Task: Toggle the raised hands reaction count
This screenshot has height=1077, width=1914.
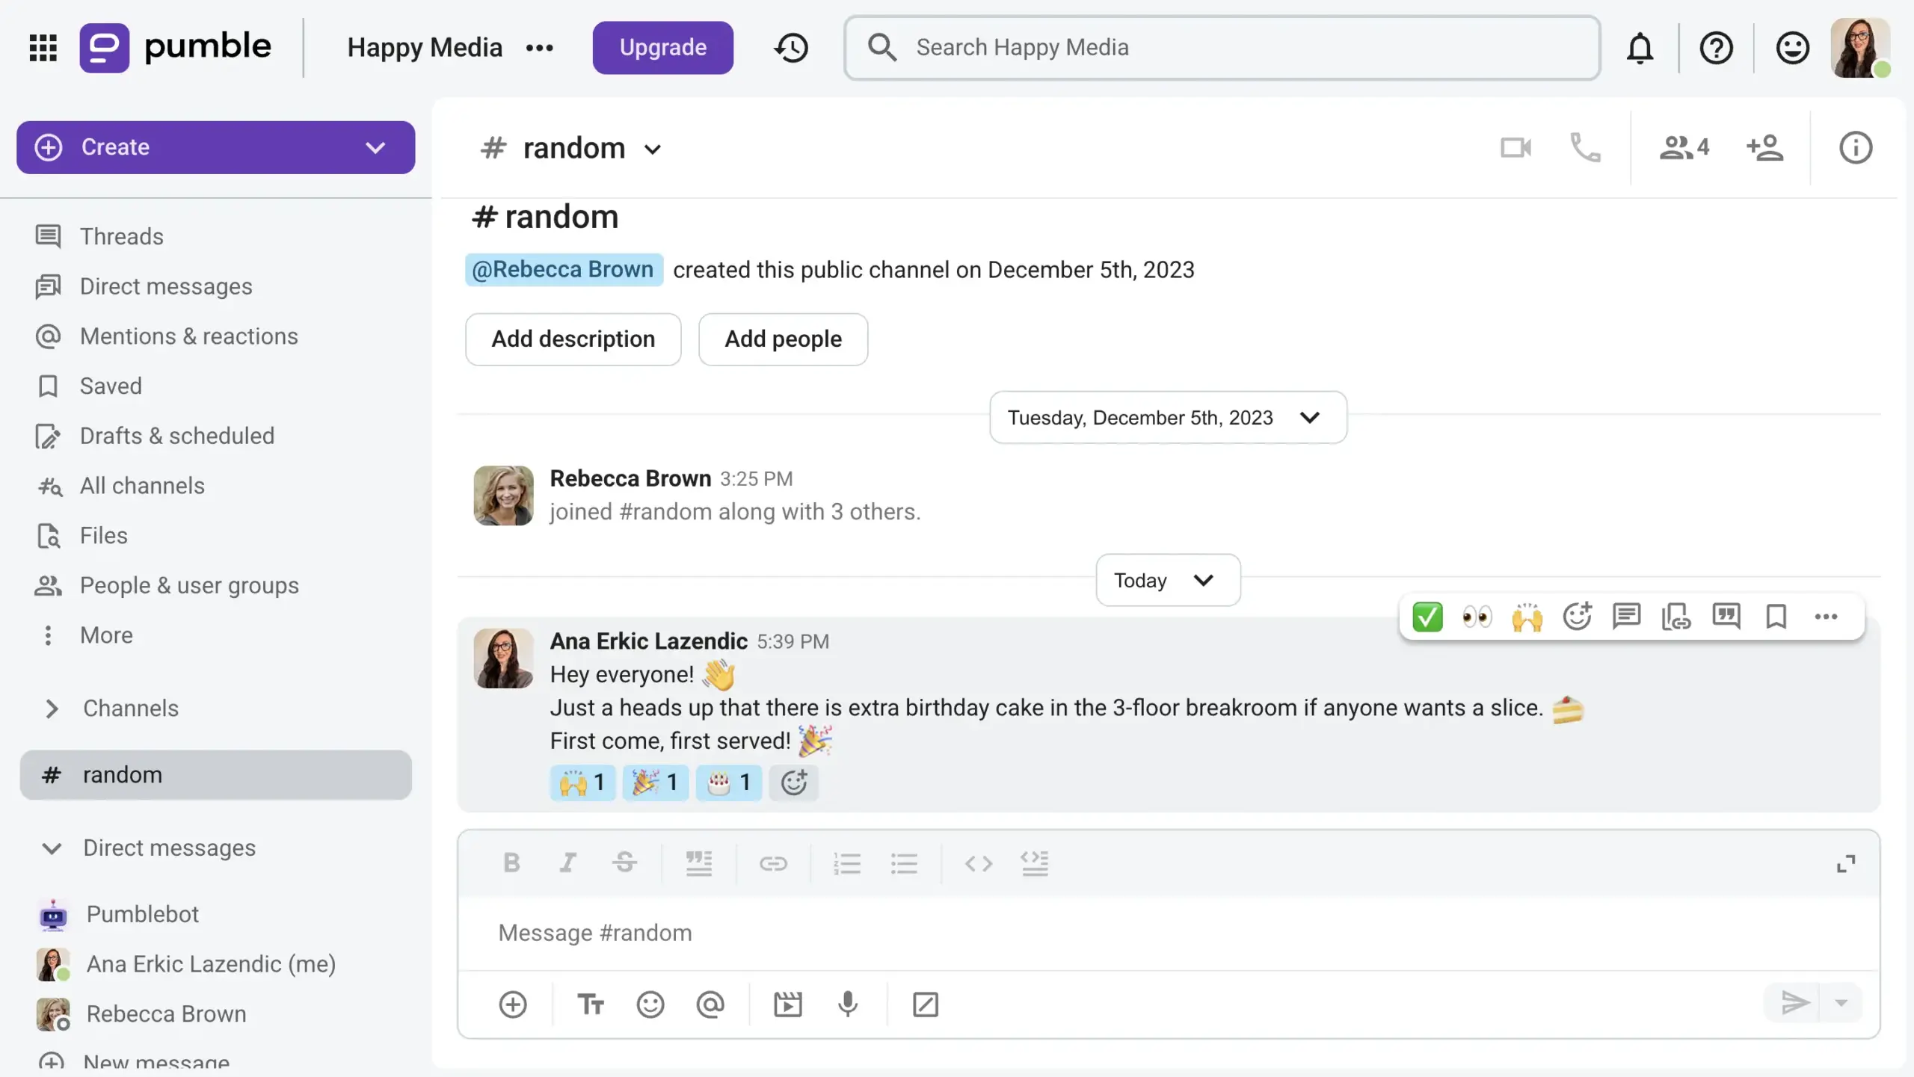Action: [582, 783]
